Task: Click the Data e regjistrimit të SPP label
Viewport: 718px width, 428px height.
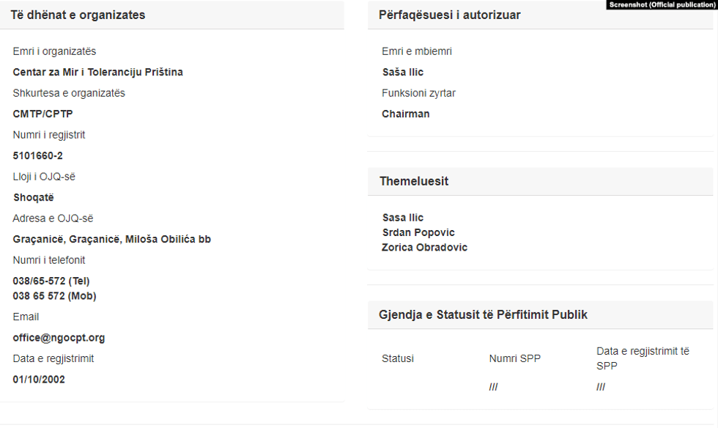Action: [643, 358]
